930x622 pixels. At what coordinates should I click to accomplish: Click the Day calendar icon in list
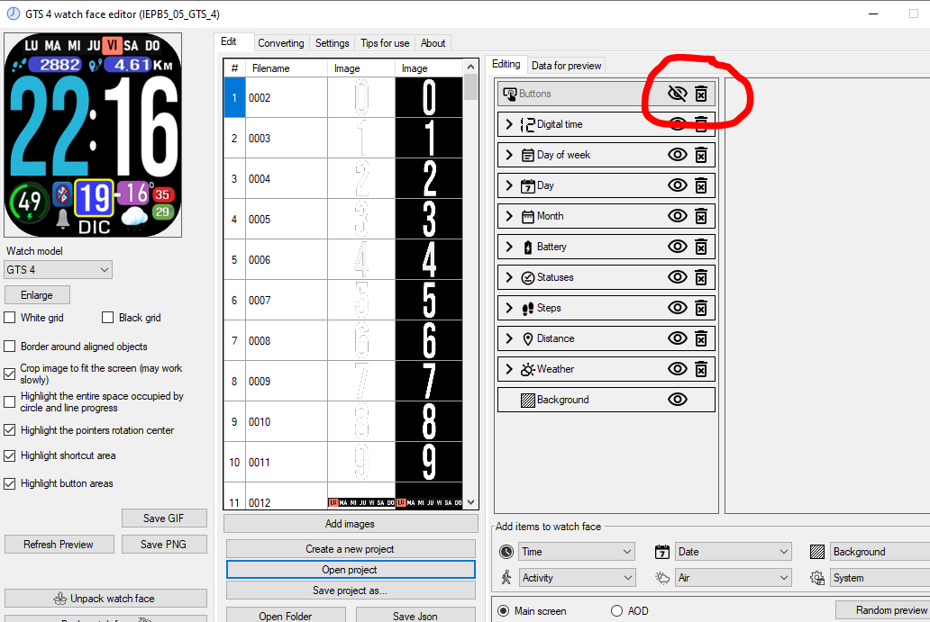pos(527,186)
